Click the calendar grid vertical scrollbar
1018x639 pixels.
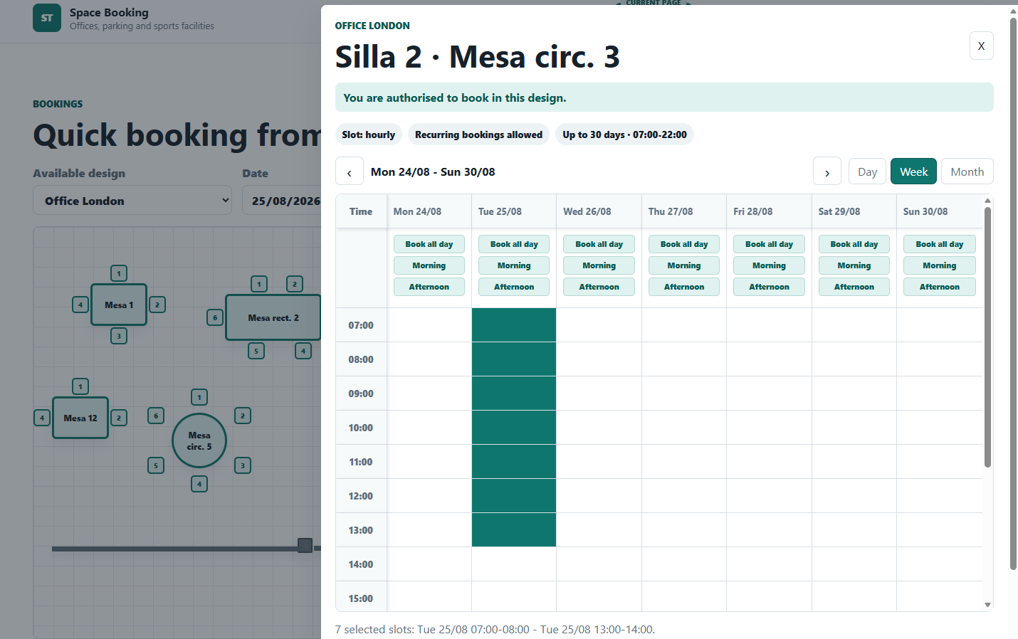[x=987, y=337]
